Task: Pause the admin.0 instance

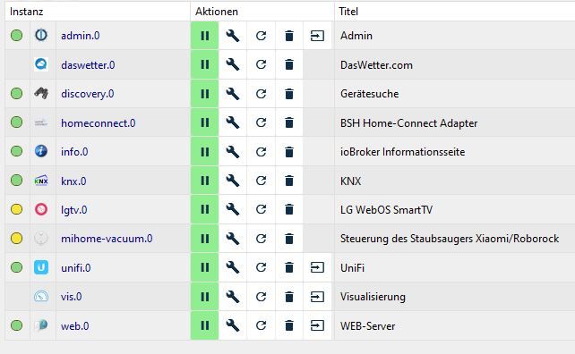Action: (204, 36)
